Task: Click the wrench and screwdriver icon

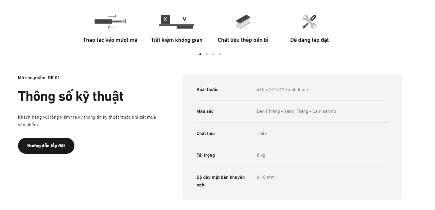Action: [x=309, y=22]
